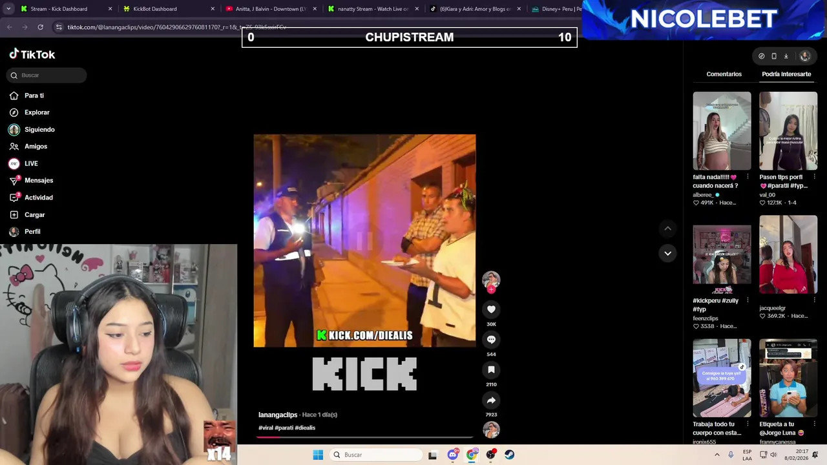Click the #dlealis hashtag
This screenshot has width=827, height=465.
click(305, 428)
